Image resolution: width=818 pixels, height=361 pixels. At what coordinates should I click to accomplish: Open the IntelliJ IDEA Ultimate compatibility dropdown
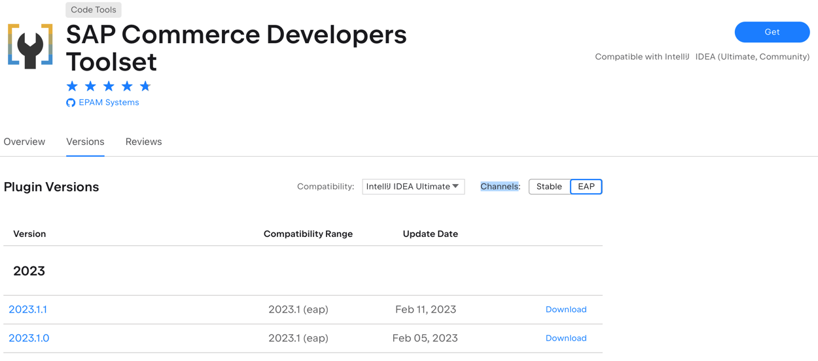[414, 187]
